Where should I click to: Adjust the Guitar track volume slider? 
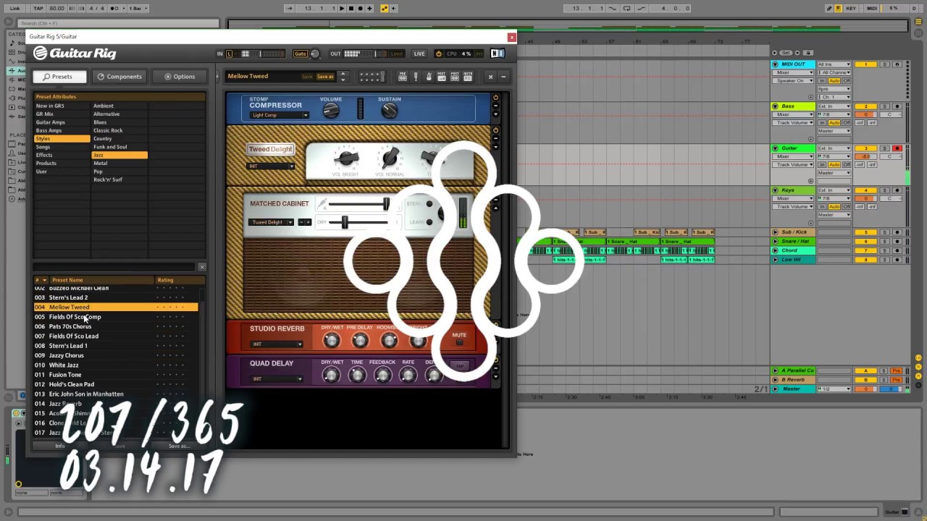tap(865, 156)
